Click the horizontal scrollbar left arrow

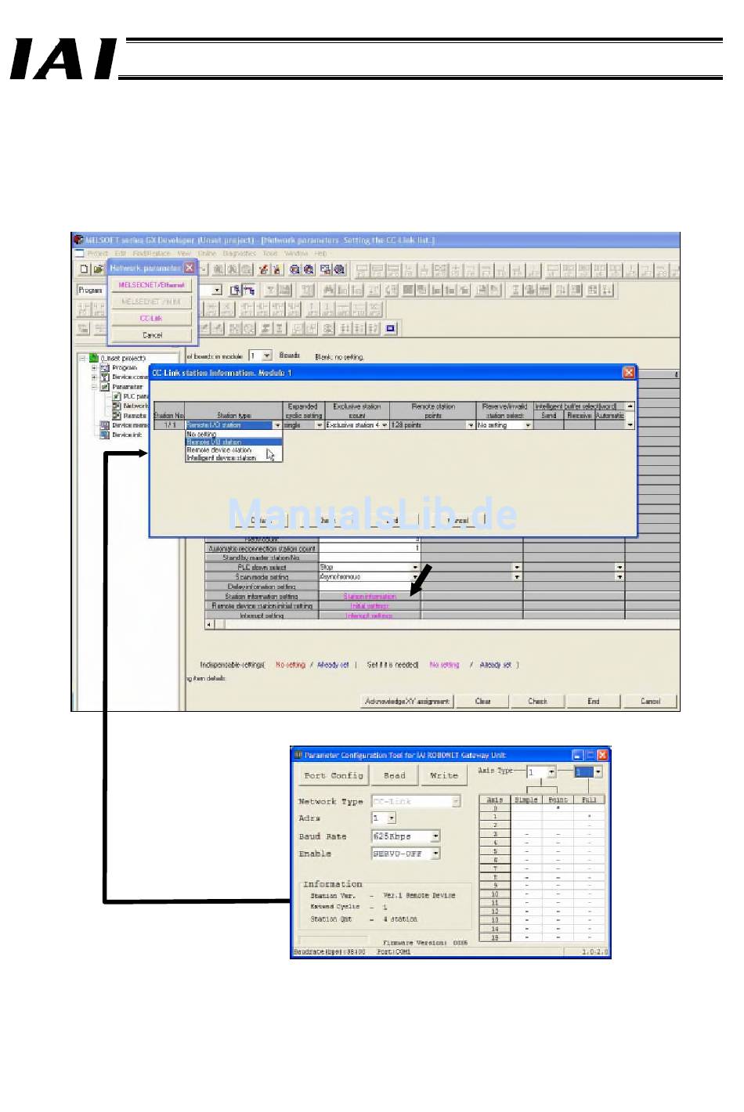coord(209,625)
